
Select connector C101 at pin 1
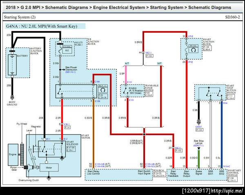129,82
